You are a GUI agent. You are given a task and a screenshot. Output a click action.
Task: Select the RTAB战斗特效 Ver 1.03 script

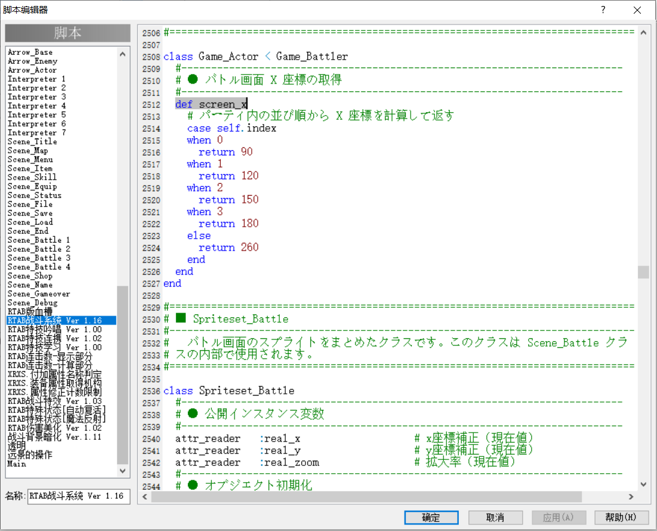point(61,401)
